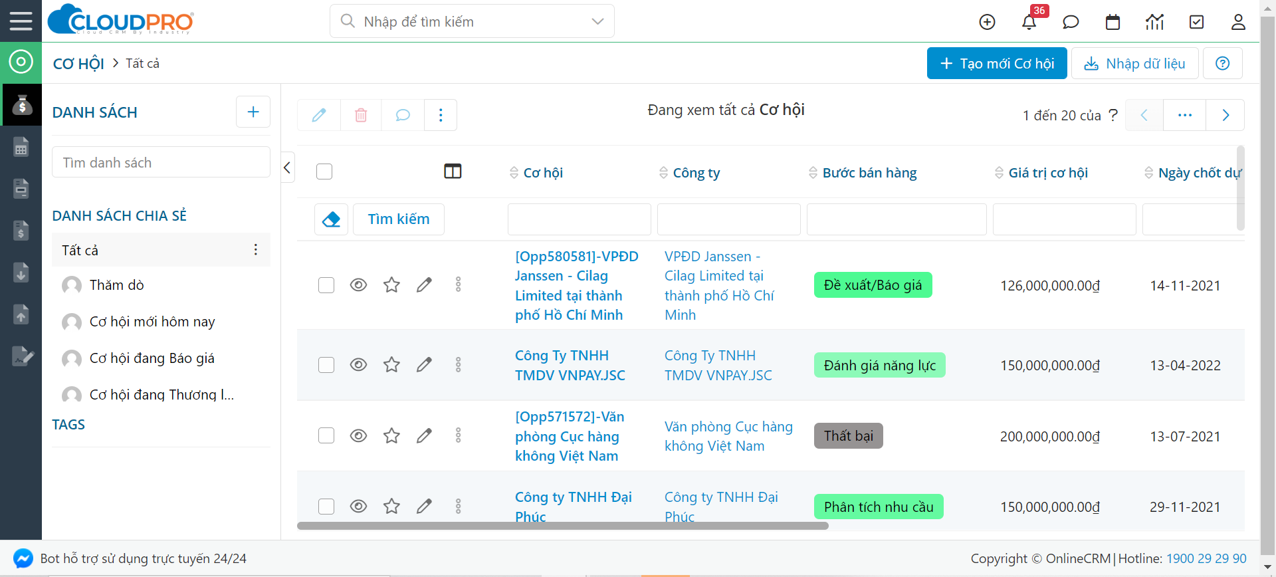1276x577 pixels.
Task: Open the calendar icon in header
Action: coord(1113,22)
